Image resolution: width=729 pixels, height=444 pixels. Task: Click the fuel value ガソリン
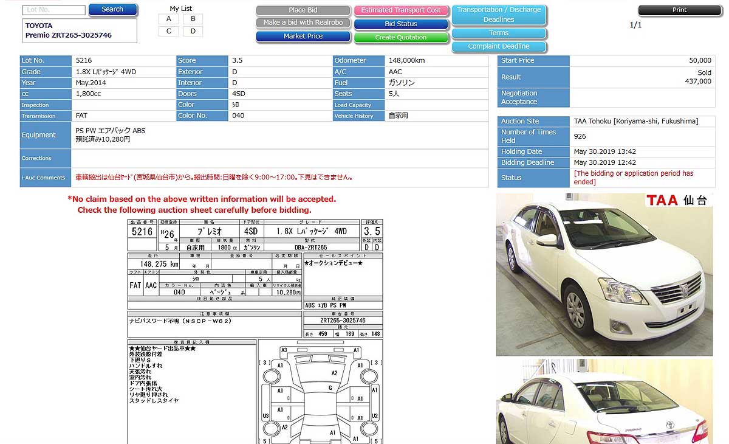401,83
